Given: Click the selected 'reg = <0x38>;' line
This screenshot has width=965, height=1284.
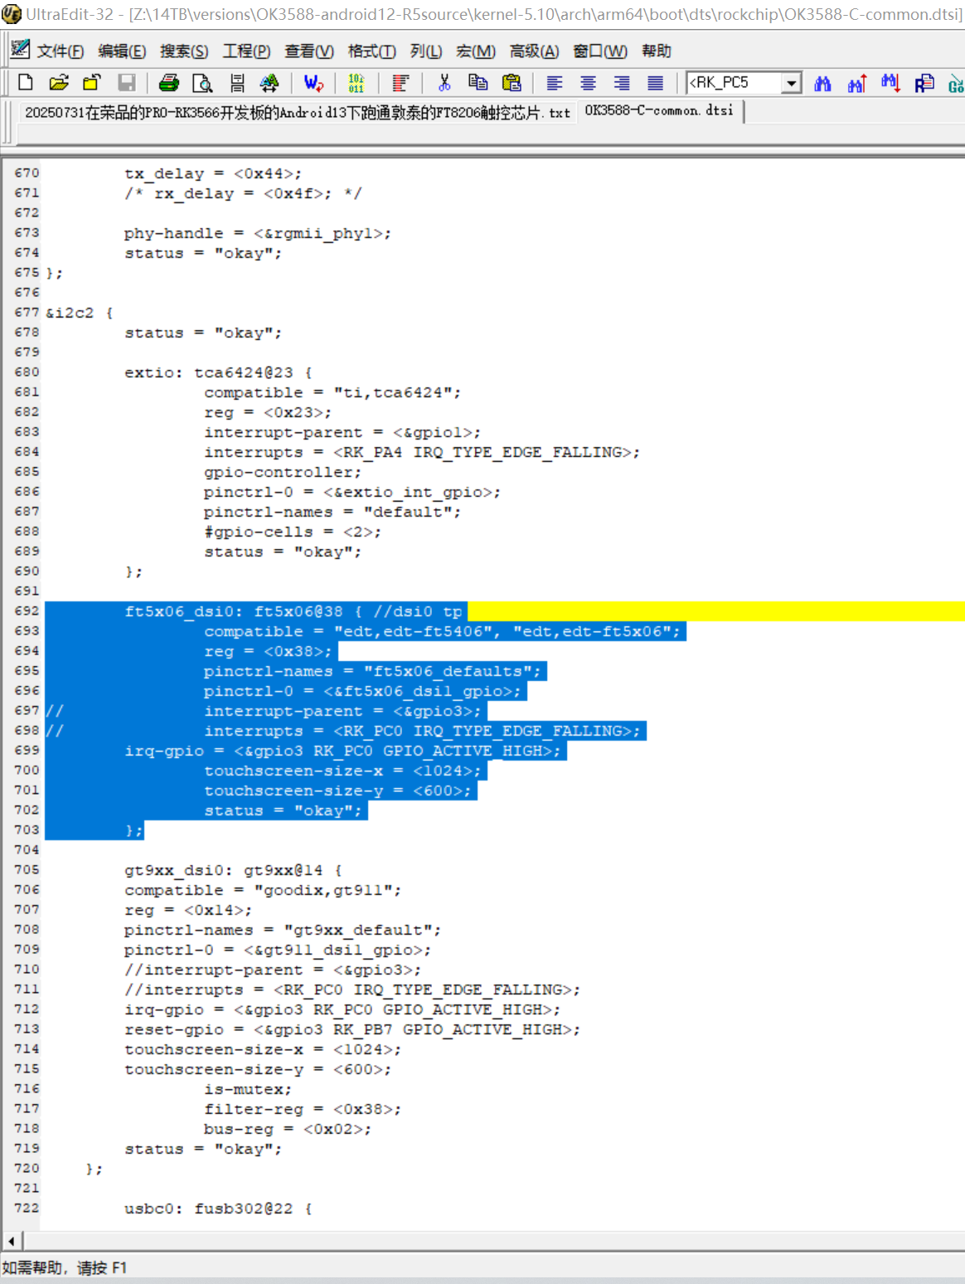Looking at the screenshot, I should pyautogui.click(x=268, y=651).
